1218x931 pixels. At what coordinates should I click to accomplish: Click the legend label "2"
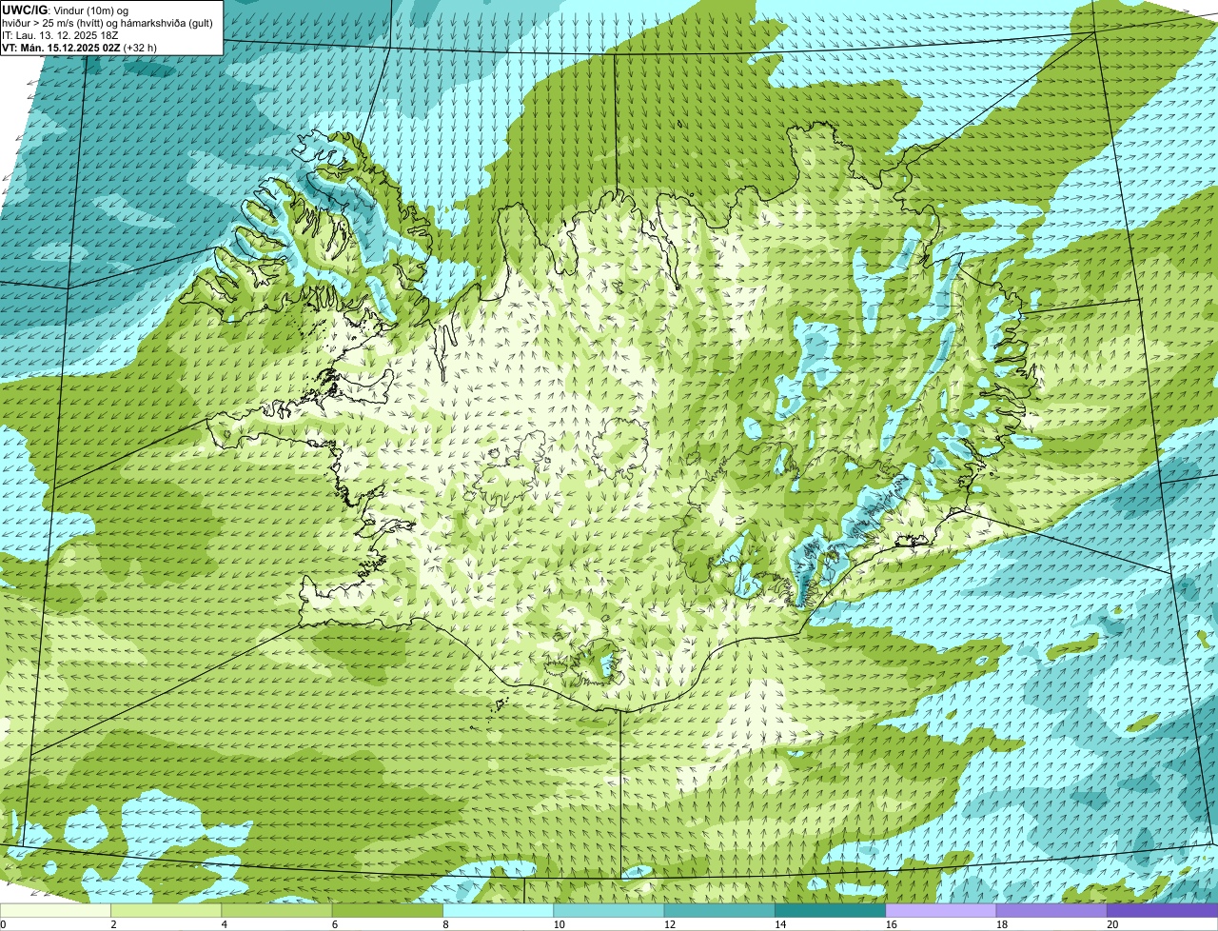tap(113, 924)
